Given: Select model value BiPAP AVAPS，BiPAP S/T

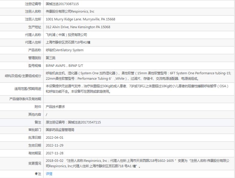Looking at the screenshot, I should [64, 66].
